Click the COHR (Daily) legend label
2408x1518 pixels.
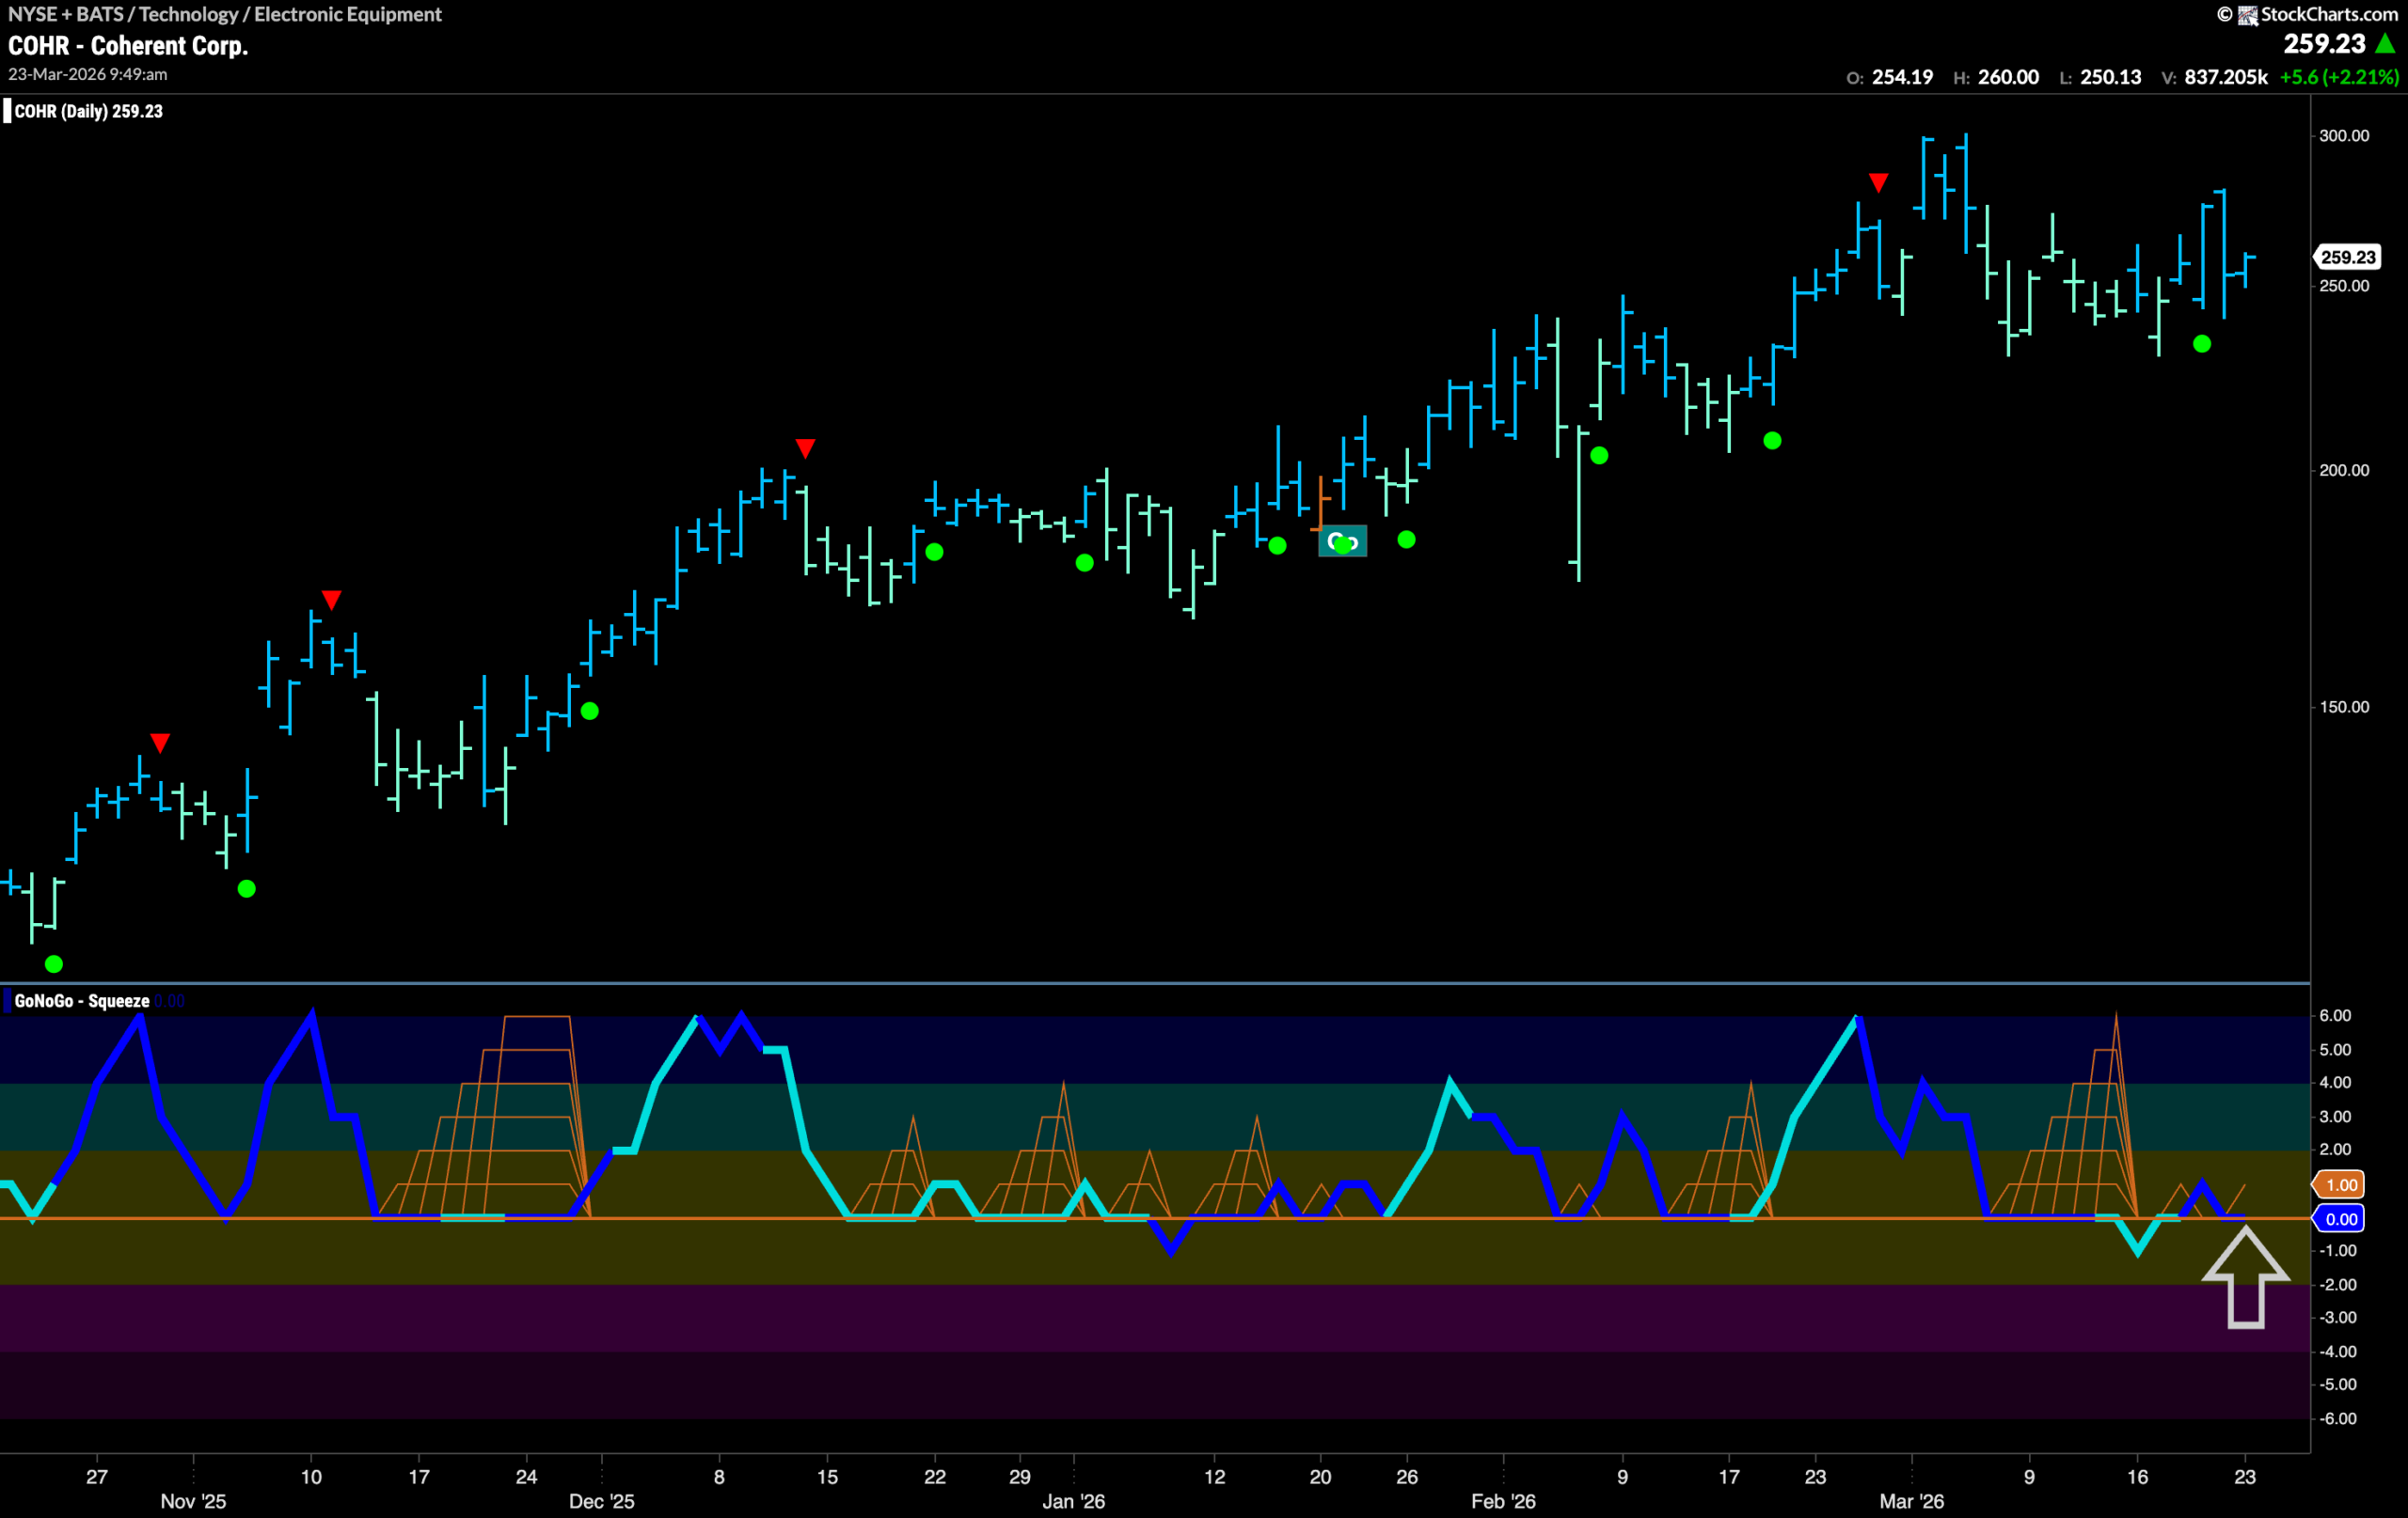click(x=88, y=111)
